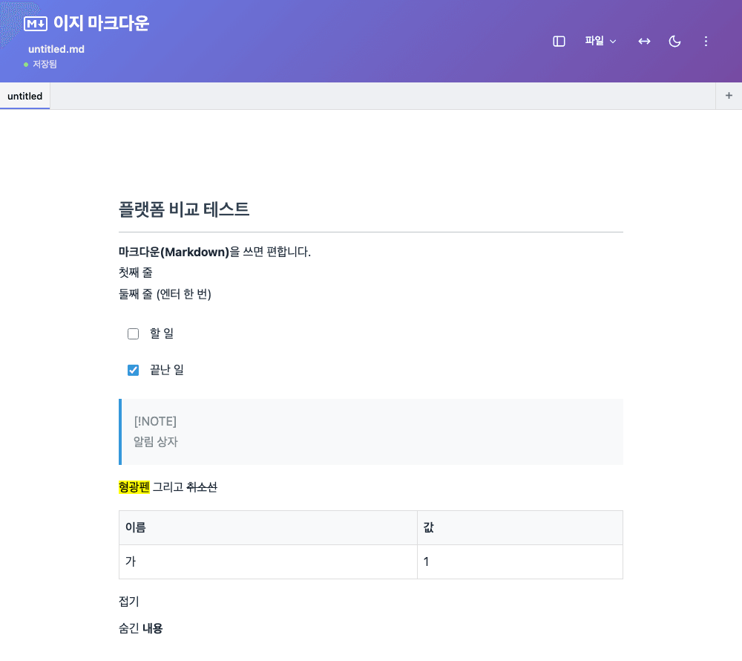
Task: Click the table cell with value 1
Action: click(x=520, y=561)
